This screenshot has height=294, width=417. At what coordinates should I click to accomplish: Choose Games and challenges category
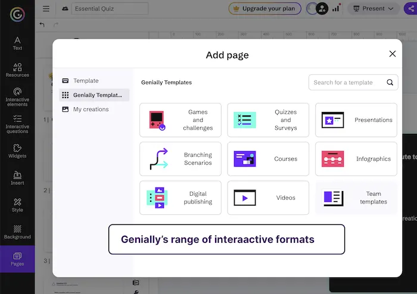point(181,120)
